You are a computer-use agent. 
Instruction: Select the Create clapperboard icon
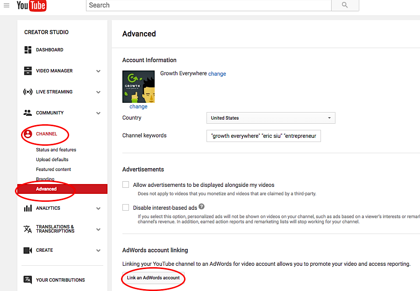coord(27,250)
